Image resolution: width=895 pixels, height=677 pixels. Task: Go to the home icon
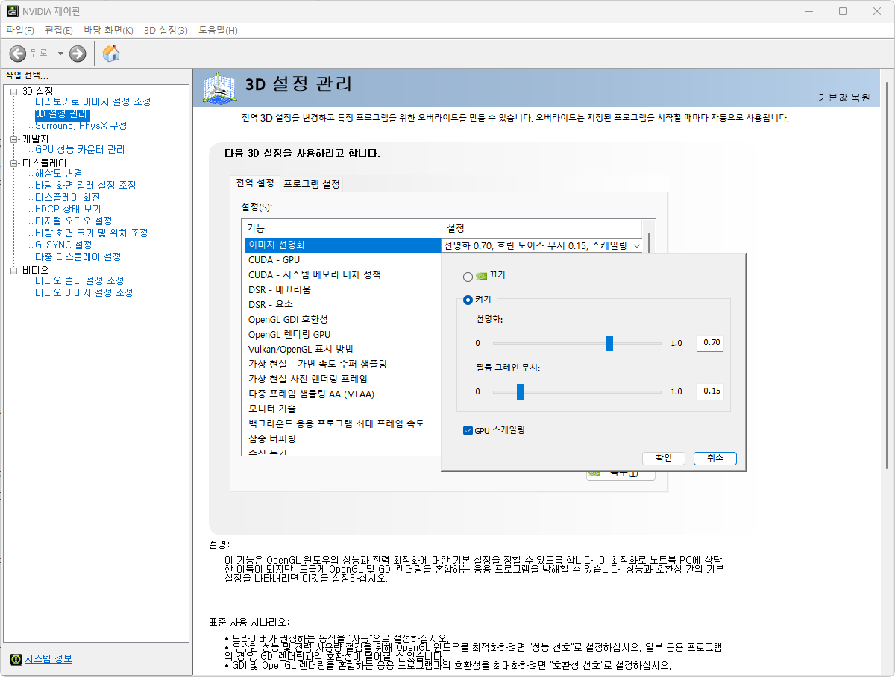click(x=111, y=53)
